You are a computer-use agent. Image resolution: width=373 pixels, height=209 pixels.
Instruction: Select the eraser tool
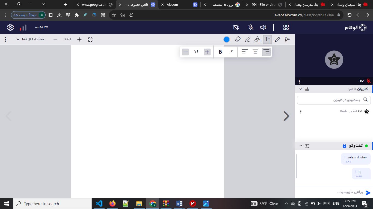coord(238,39)
